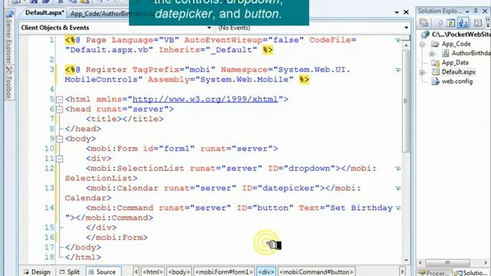Screen dimensions: 491x276
Task: Place cursor in the <title></title> line
Action: [124, 119]
